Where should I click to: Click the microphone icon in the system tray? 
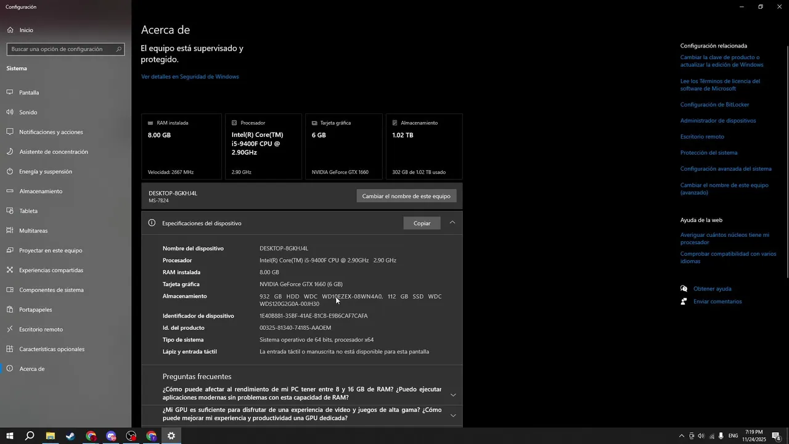[x=721, y=436]
